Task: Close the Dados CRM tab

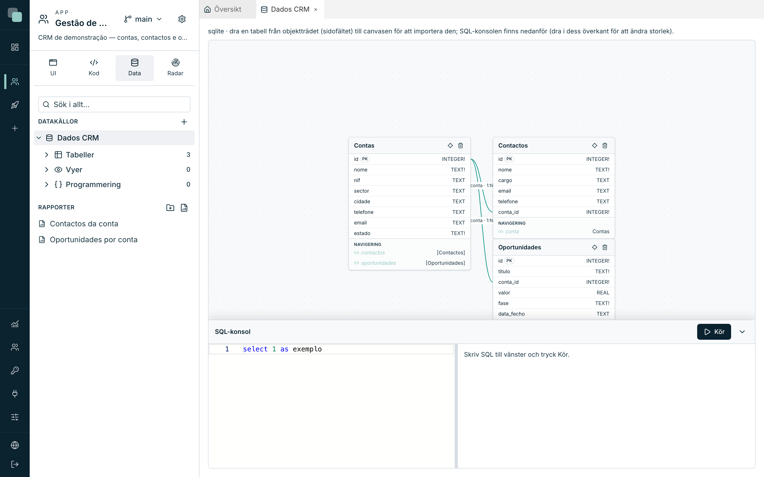Action: tap(316, 10)
